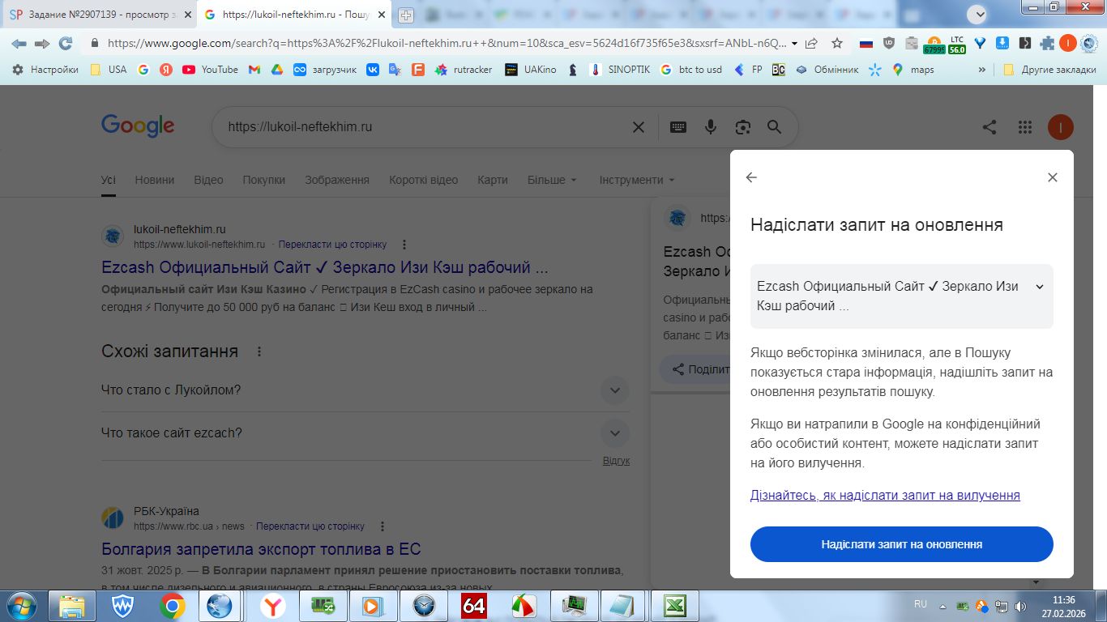The image size is (1107, 622).
Task: Open three-dot menu of РБК-Україна result
Action: coord(383,526)
